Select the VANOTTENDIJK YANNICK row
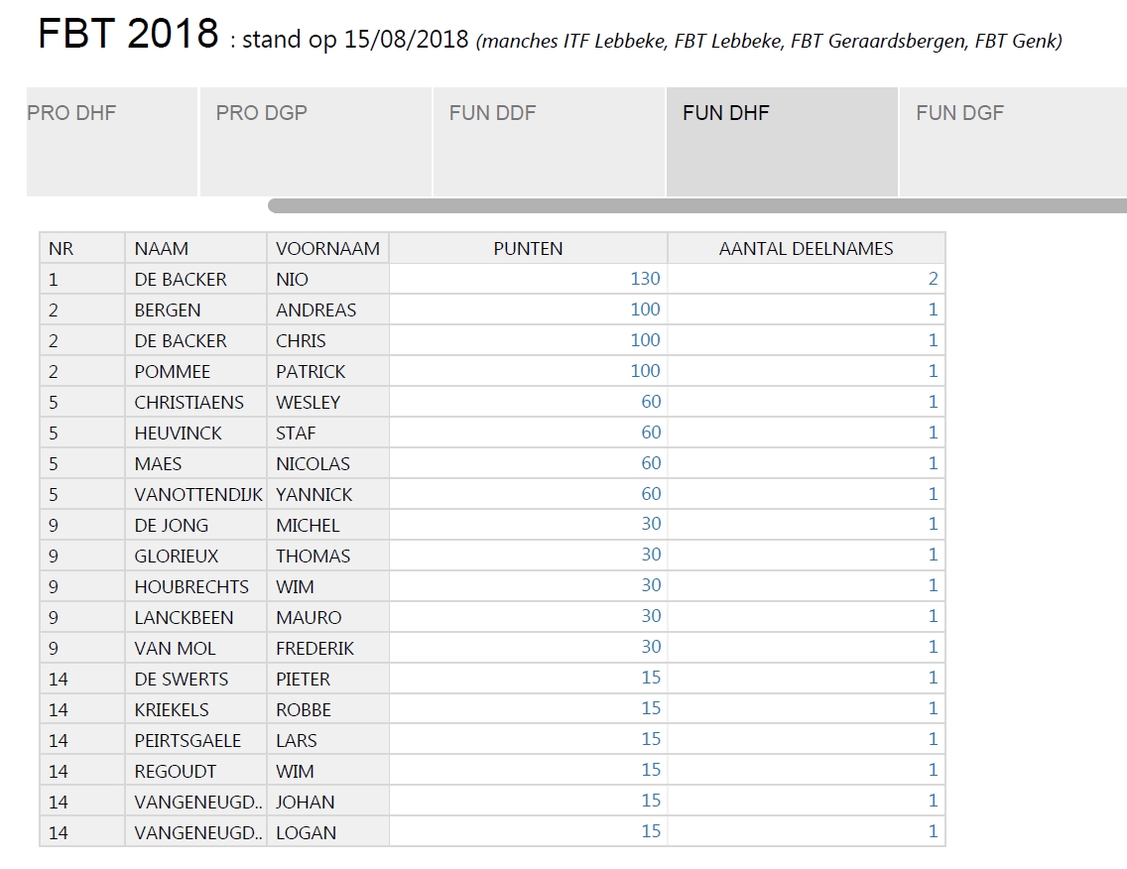Image resolution: width=1127 pixels, height=869 pixels. click(x=492, y=495)
